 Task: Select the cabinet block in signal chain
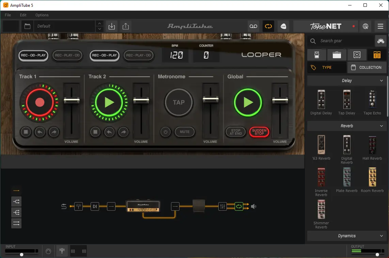click(199, 206)
